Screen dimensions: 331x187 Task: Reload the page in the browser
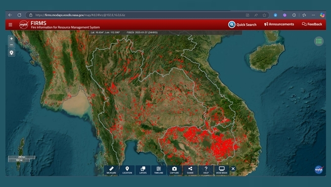click(19, 15)
